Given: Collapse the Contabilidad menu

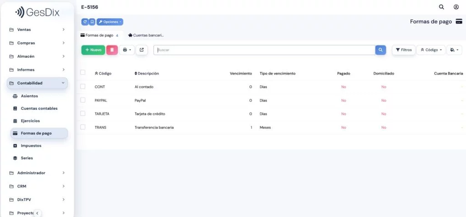Looking at the screenshot, I should [37, 83].
